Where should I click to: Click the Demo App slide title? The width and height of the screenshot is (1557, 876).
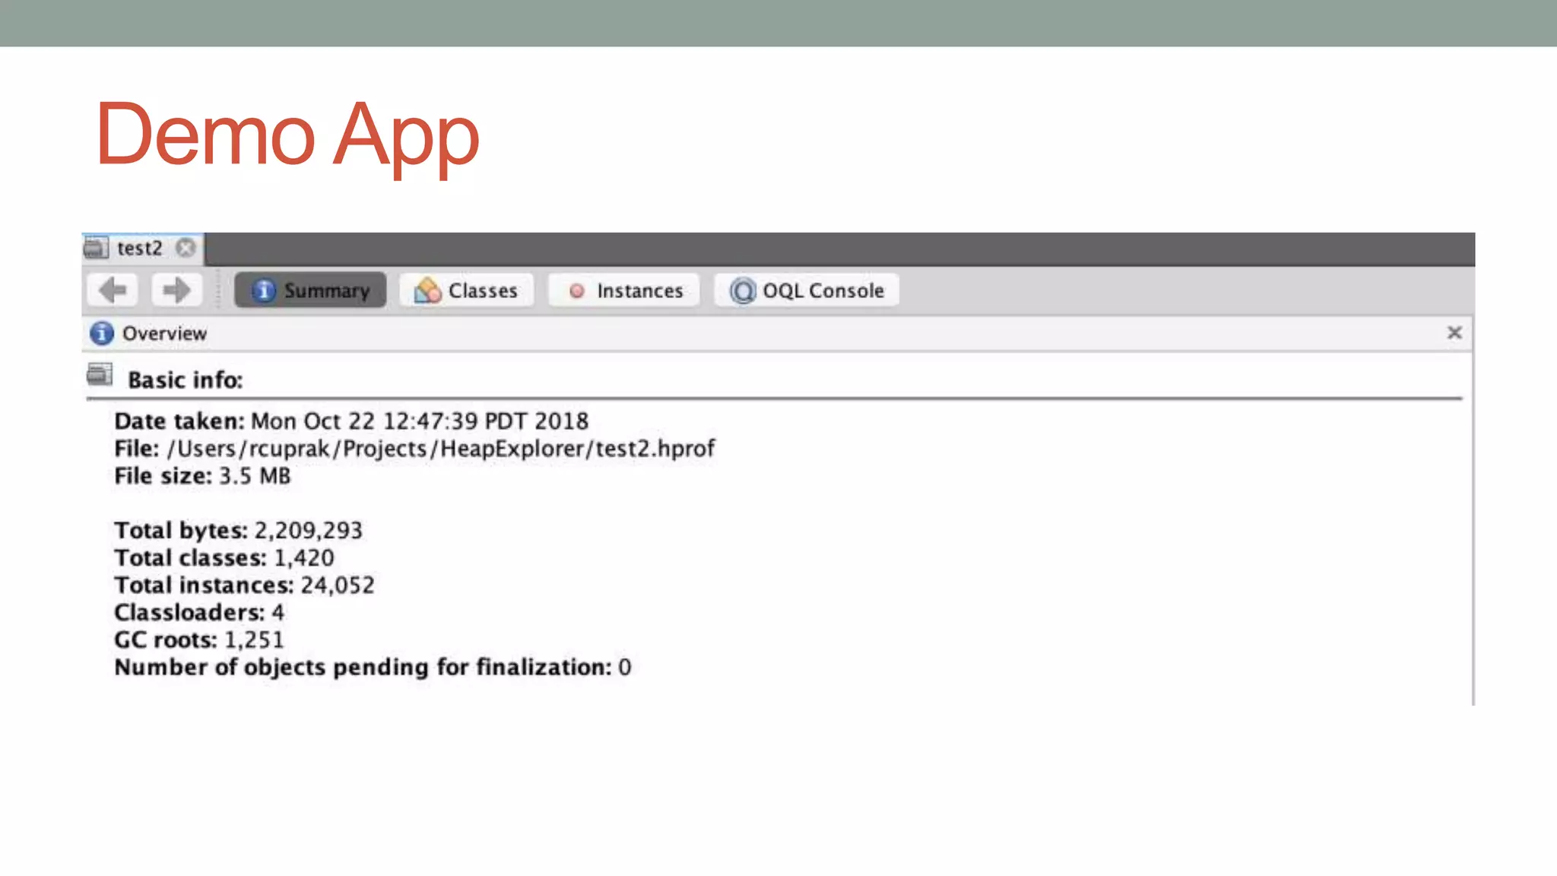(287, 135)
